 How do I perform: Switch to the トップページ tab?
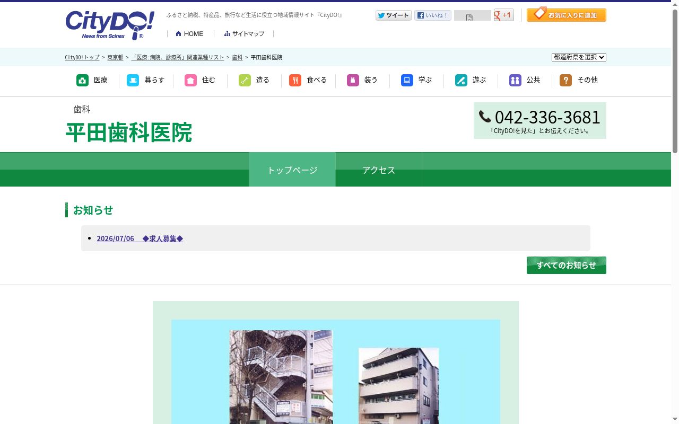pyautogui.click(x=292, y=170)
